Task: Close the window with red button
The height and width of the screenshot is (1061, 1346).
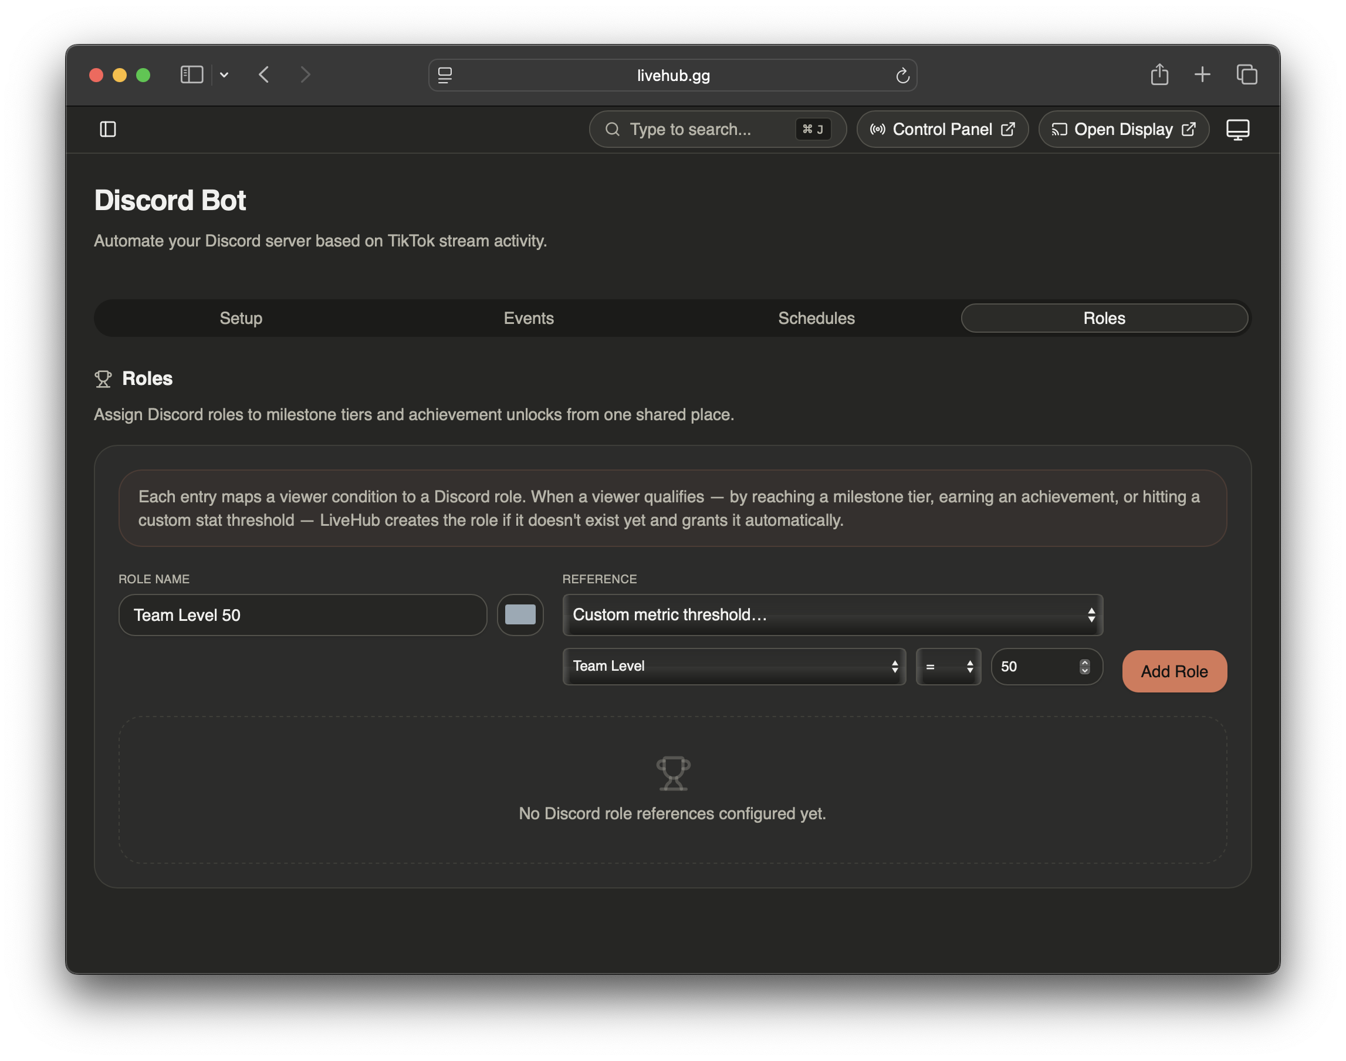Action: point(96,75)
